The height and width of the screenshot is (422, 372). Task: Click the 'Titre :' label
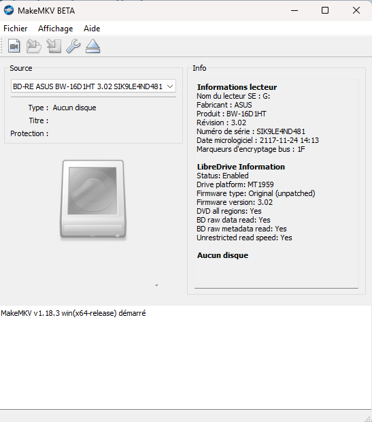click(x=39, y=120)
